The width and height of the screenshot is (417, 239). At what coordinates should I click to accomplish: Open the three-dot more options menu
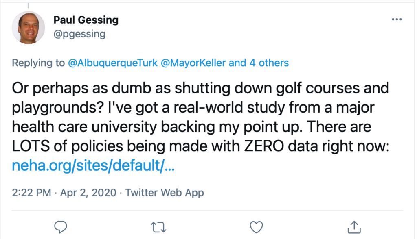click(396, 20)
